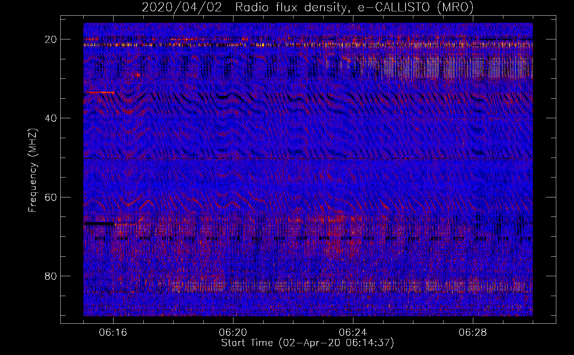The height and width of the screenshot is (355, 574).
Task: Click the plot title "Radio flux density, e-CALLISTO (MRO)"
Action: (354, 7)
